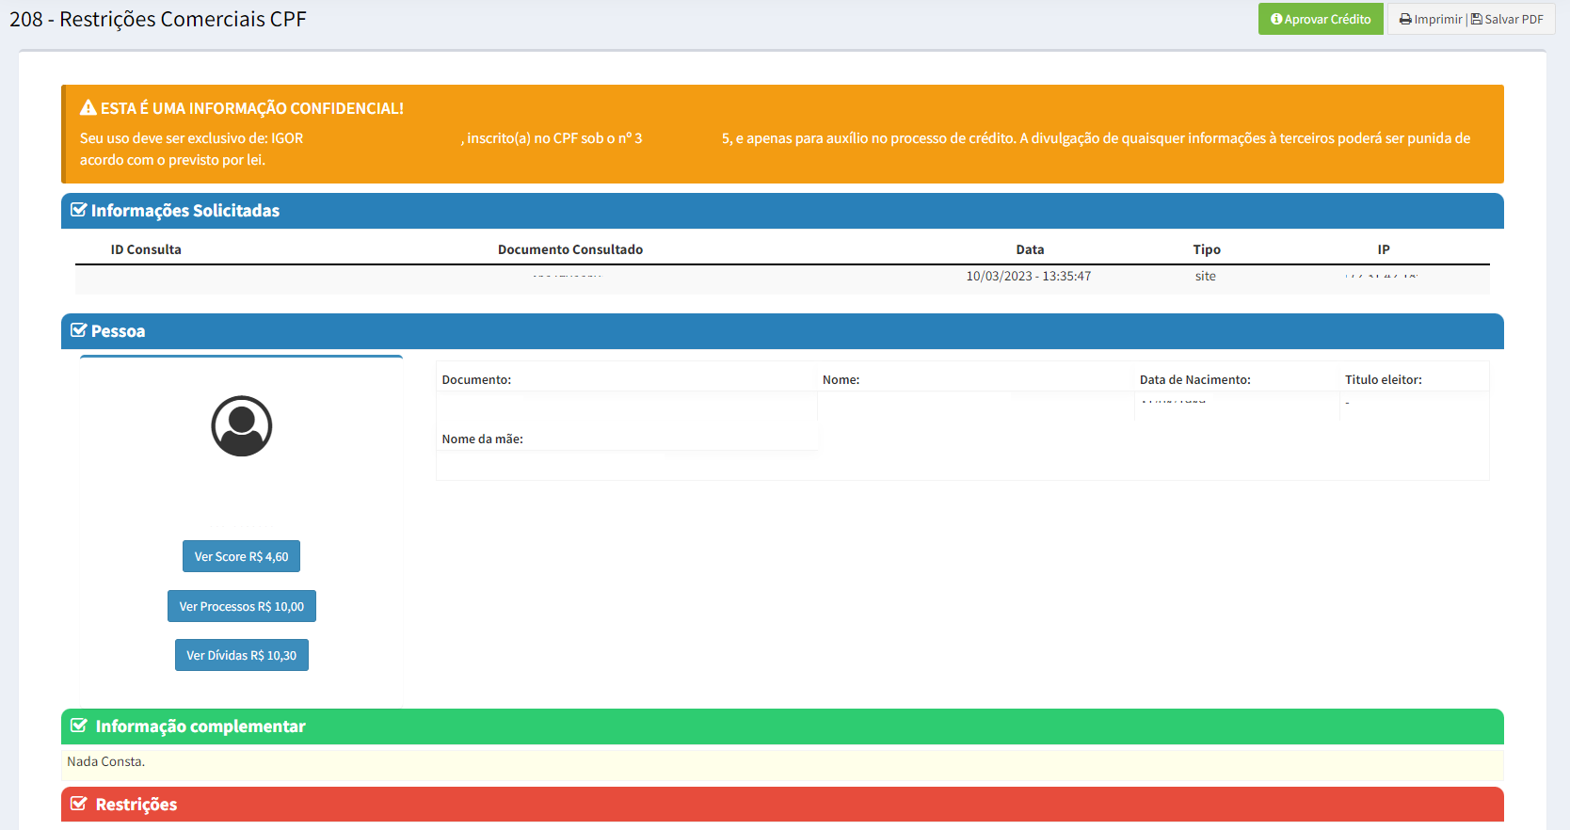Click the check icon beside Pessoa header

[79, 330]
